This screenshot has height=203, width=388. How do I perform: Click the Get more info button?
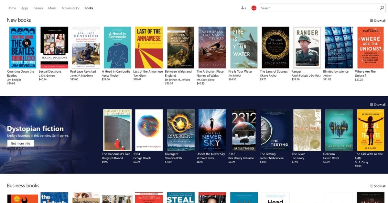[20, 144]
